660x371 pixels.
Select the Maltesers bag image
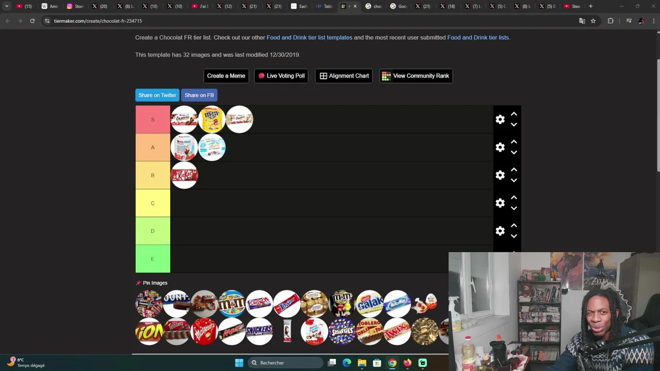pos(204,331)
